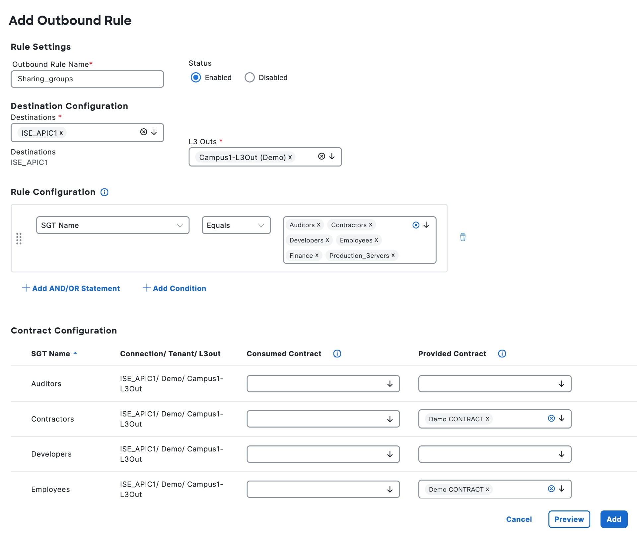The width and height of the screenshot is (637, 535).
Task: Clear all selected SGT name tags
Action: (416, 225)
